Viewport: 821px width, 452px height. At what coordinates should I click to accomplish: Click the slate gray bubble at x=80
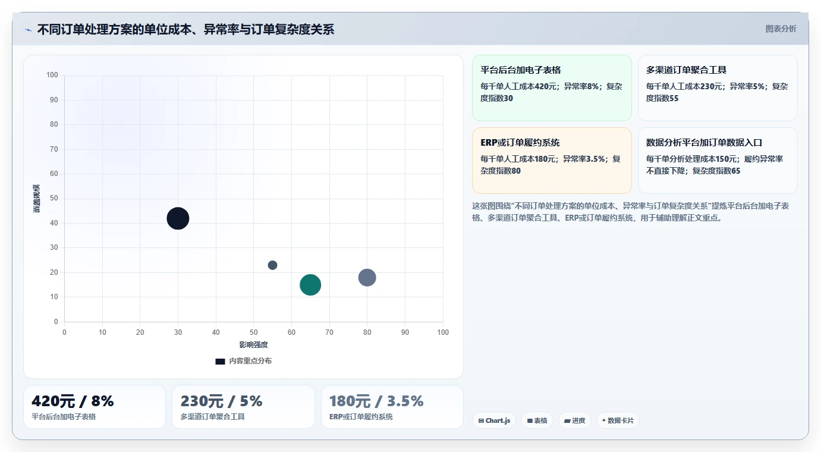(x=367, y=278)
